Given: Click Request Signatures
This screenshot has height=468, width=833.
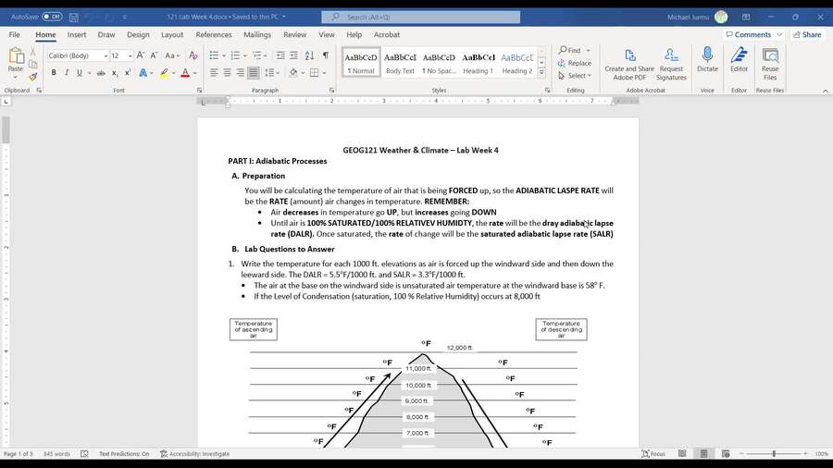Looking at the screenshot, I should (x=671, y=64).
